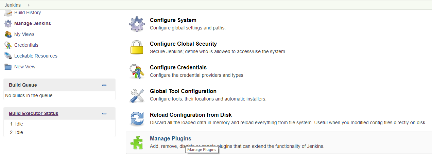This screenshot has width=432, height=157.
Task: Click 'No builds in the queue.' text
Action: coord(29,95)
